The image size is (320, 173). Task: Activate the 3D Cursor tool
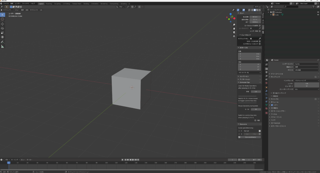tap(2, 19)
